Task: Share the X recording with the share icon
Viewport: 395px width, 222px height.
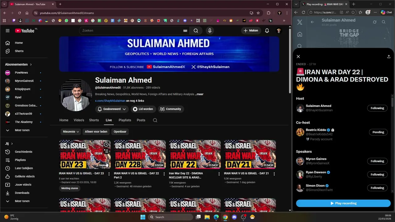Action: coord(389,57)
